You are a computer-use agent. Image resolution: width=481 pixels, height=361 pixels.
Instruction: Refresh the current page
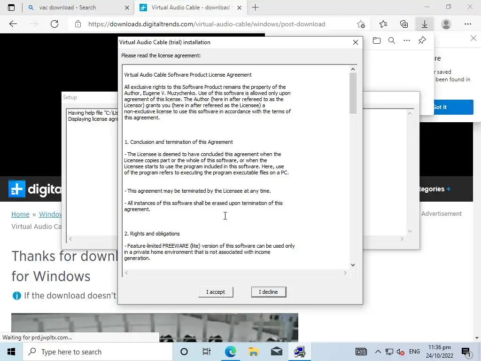54,24
